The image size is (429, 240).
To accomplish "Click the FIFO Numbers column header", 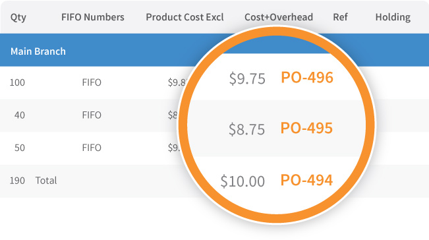I will [x=93, y=17].
